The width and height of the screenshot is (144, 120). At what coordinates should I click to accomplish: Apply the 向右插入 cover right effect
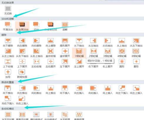pyautogui.click(x=94, y=90)
